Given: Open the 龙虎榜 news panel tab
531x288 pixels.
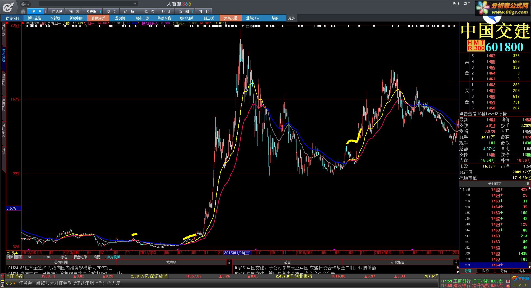Looking at the screenshot, I should pyautogui.click(x=171, y=262).
